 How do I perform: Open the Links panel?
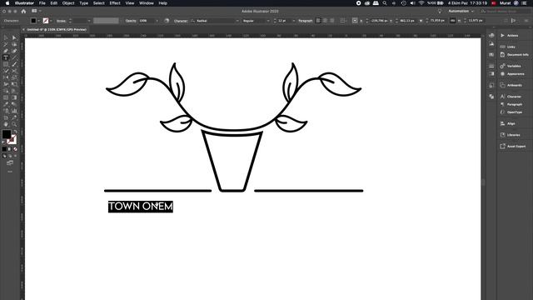coord(511,47)
